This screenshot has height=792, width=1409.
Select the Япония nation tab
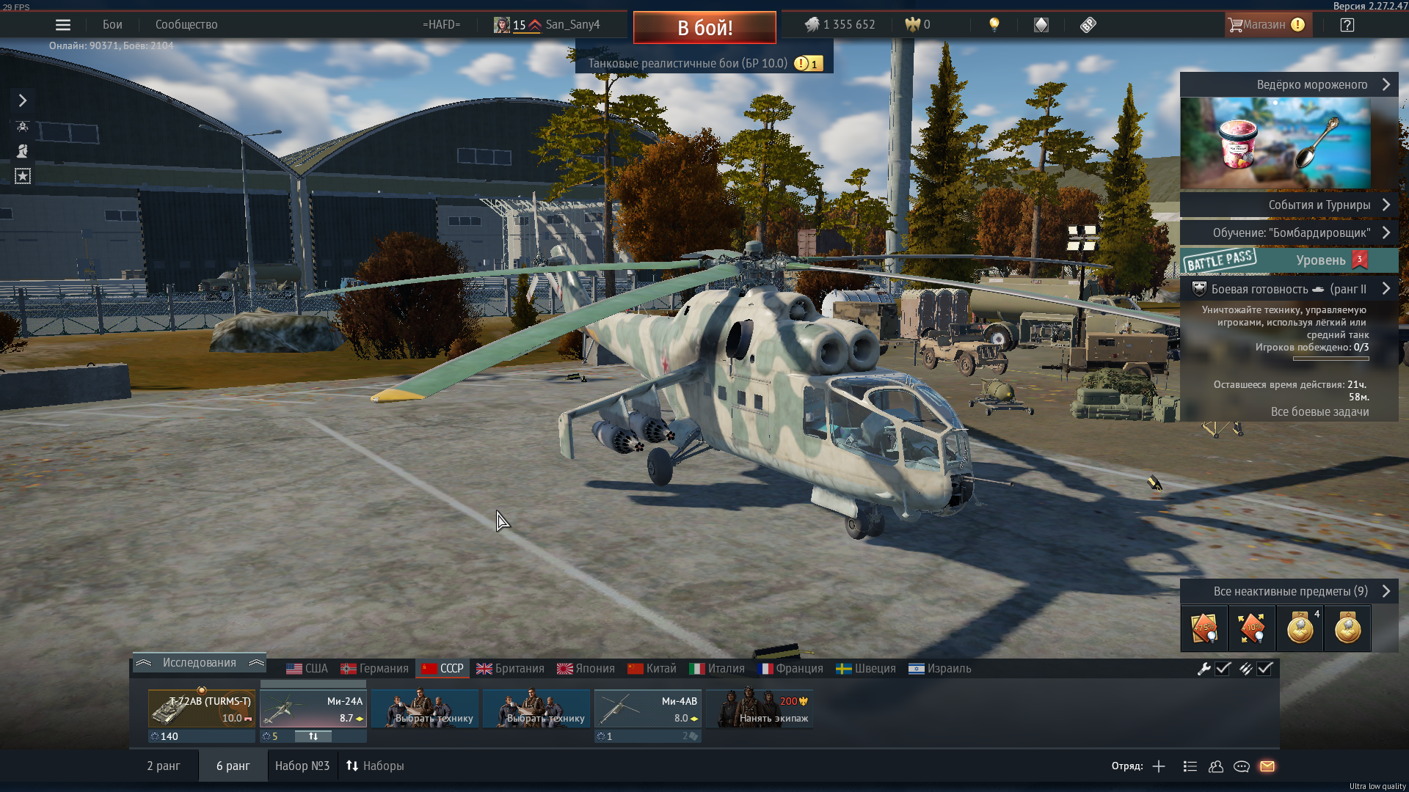(586, 669)
